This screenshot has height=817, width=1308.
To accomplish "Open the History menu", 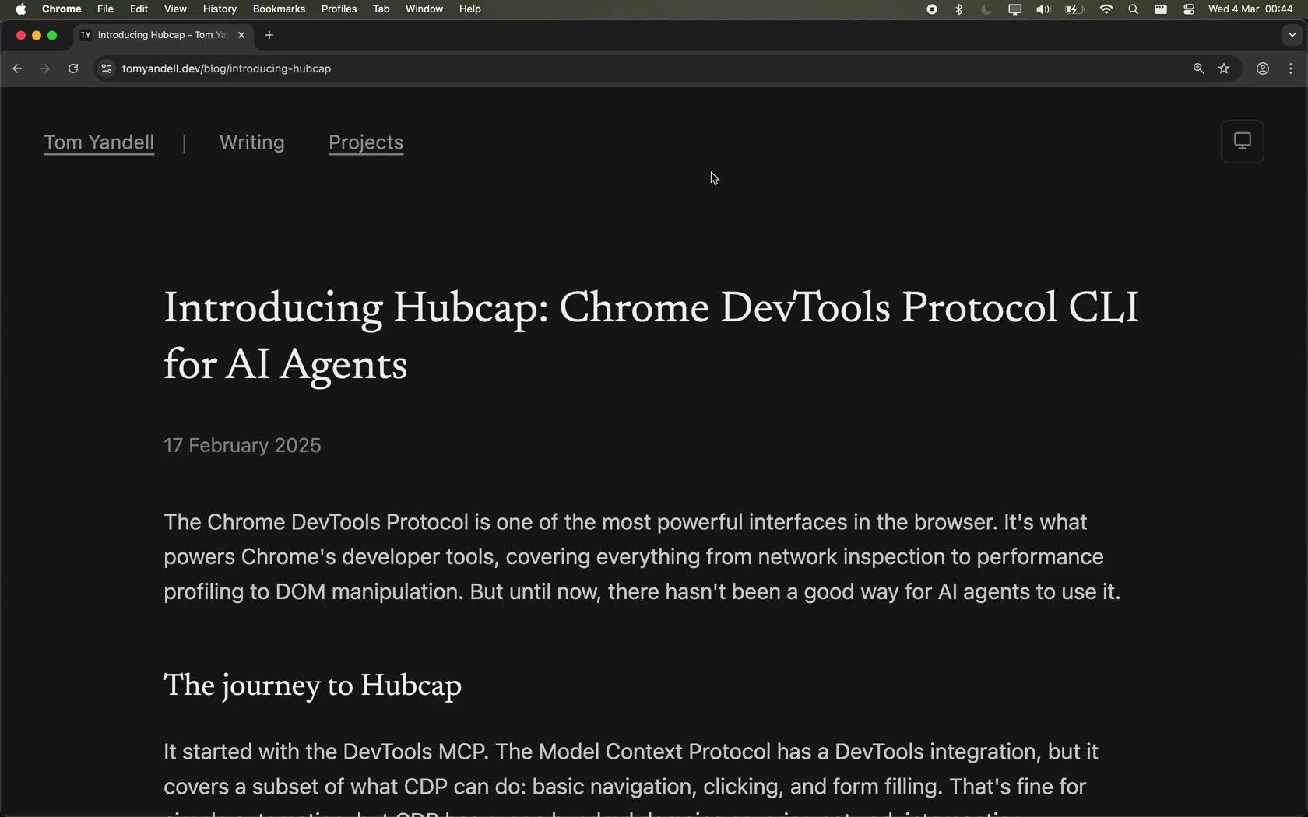I will [x=220, y=9].
